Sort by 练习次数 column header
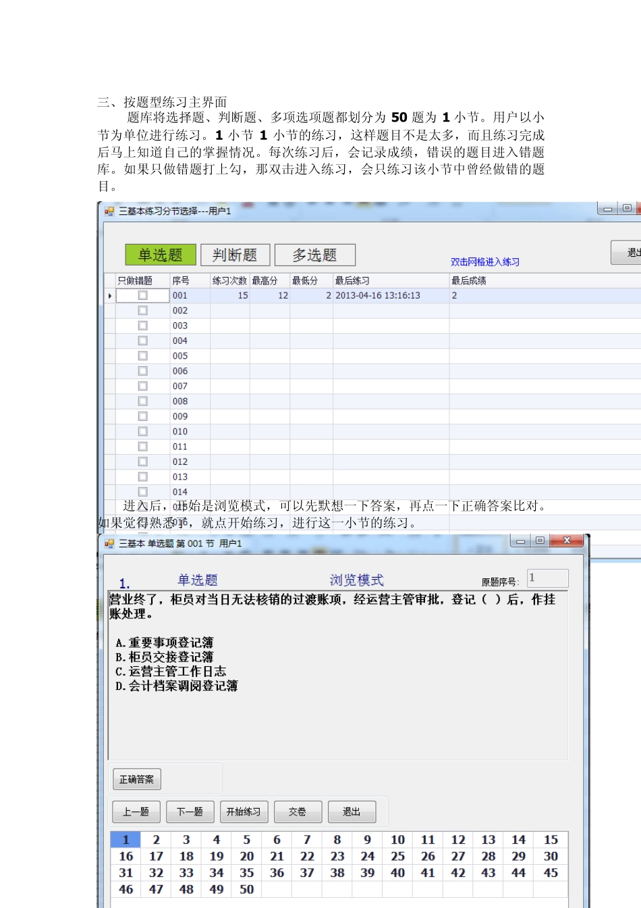This screenshot has height=908, width=641. point(229,280)
